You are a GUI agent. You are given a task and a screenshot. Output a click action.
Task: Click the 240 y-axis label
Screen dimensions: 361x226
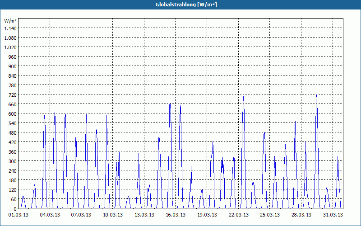click(x=13, y=171)
